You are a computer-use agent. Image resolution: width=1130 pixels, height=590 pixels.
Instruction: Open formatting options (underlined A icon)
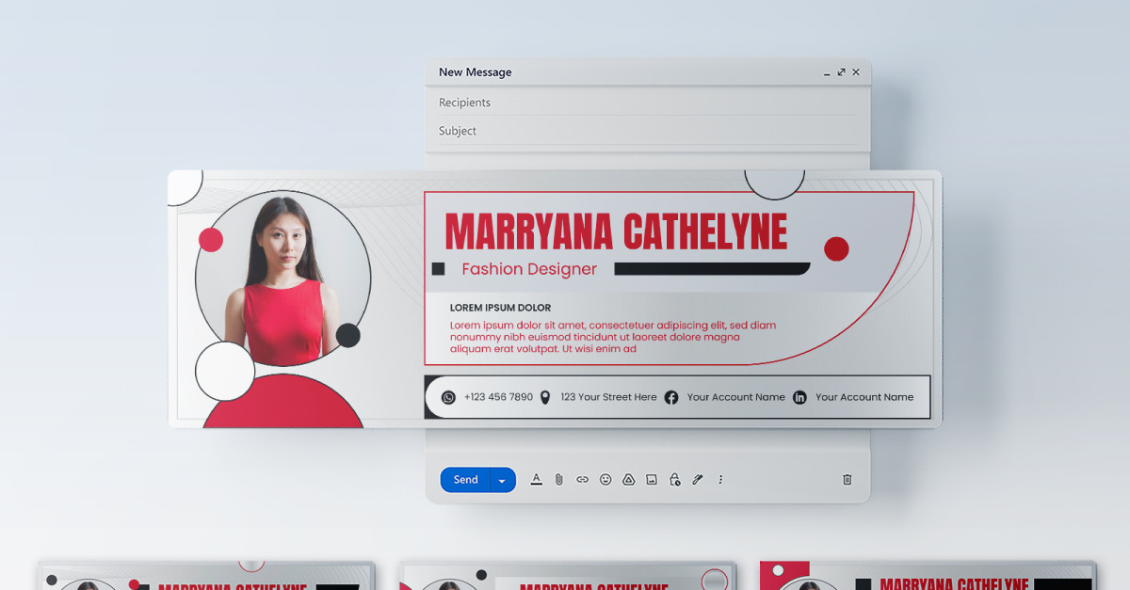536,479
